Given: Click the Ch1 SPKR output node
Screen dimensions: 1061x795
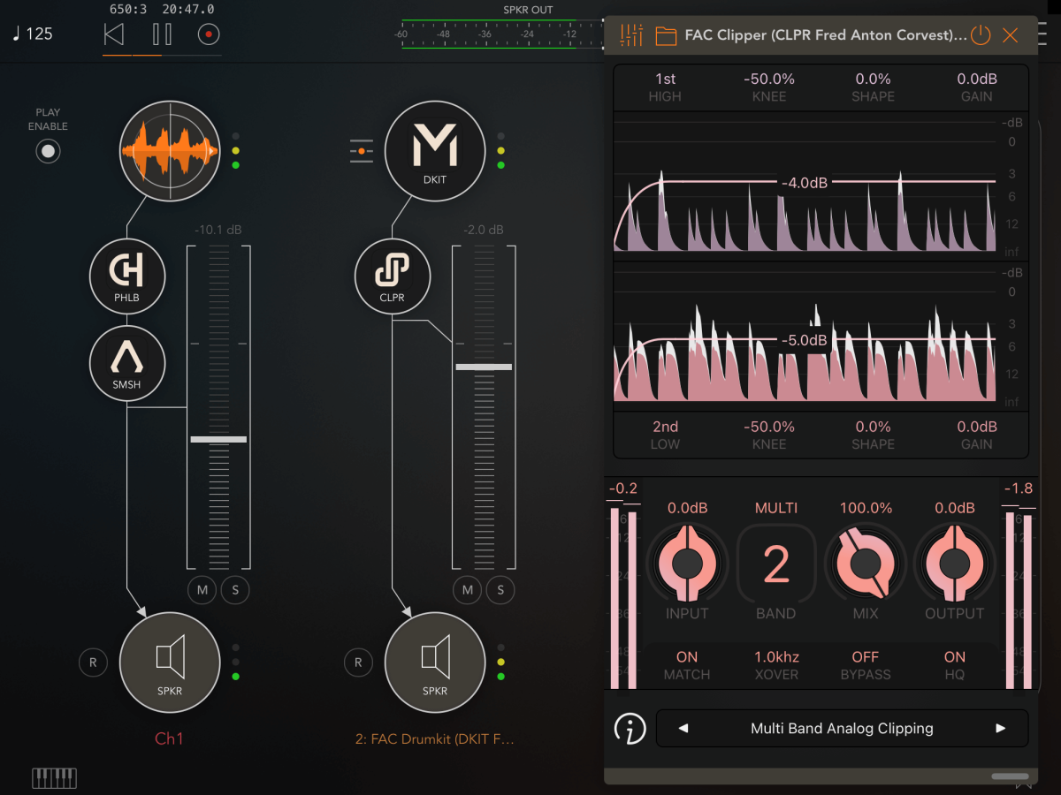Looking at the screenshot, I should tap(170, 662).
